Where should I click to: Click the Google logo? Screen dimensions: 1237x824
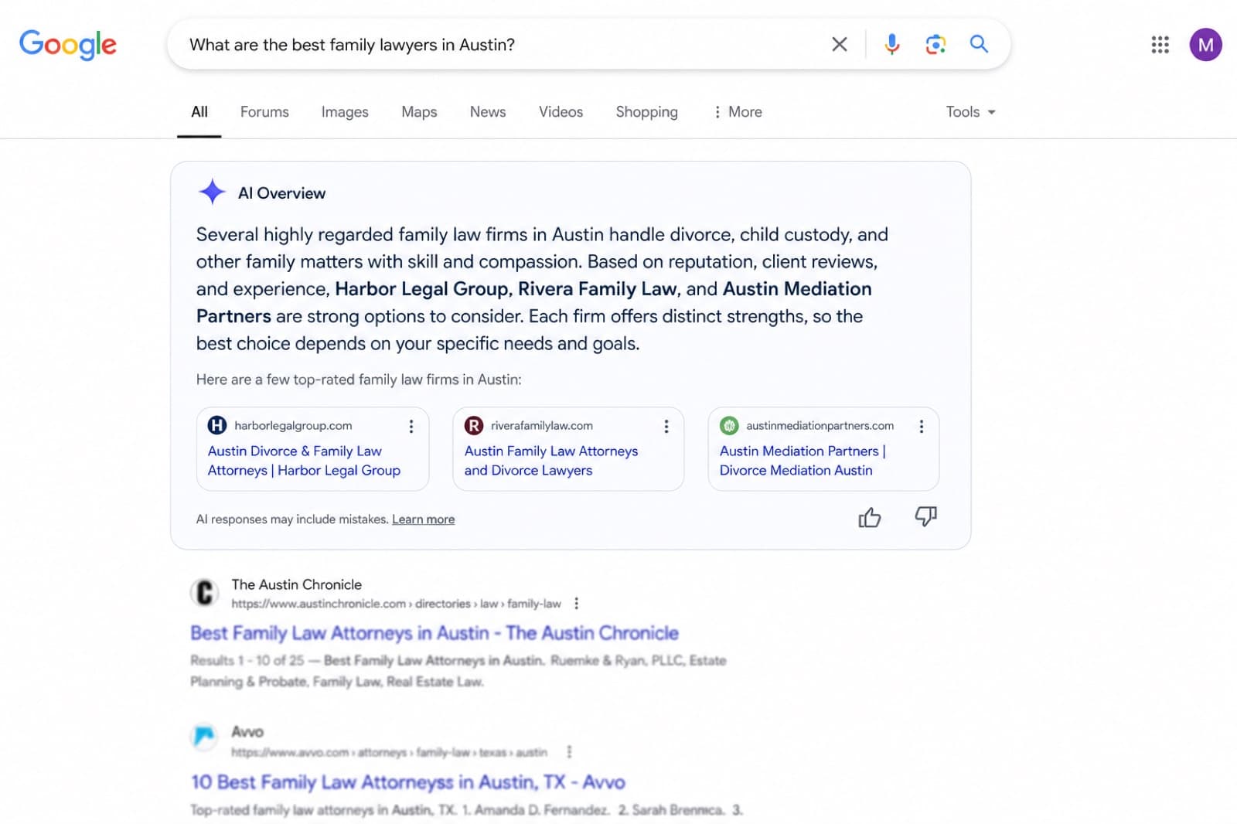coord(68,45)
